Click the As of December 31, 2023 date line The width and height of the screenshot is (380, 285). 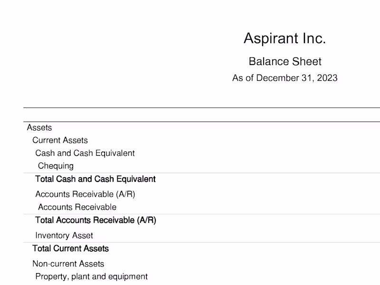pos(285,78)
